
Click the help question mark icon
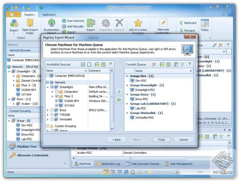point(230,14)
